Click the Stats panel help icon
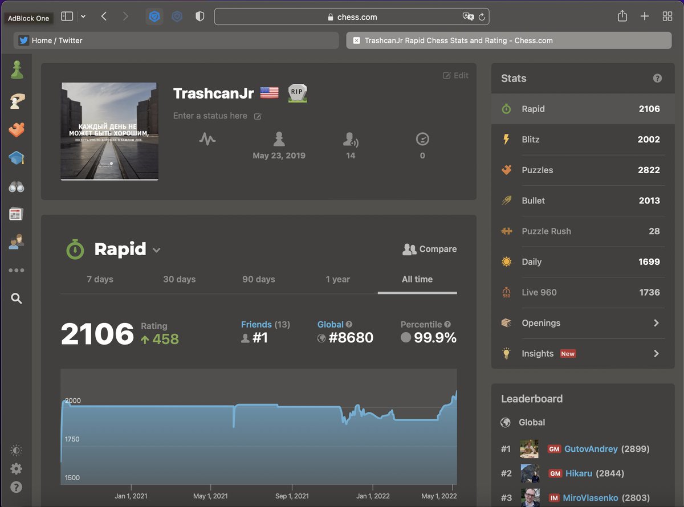Viewport: 684px width, 507px height. tap(657, 79)
